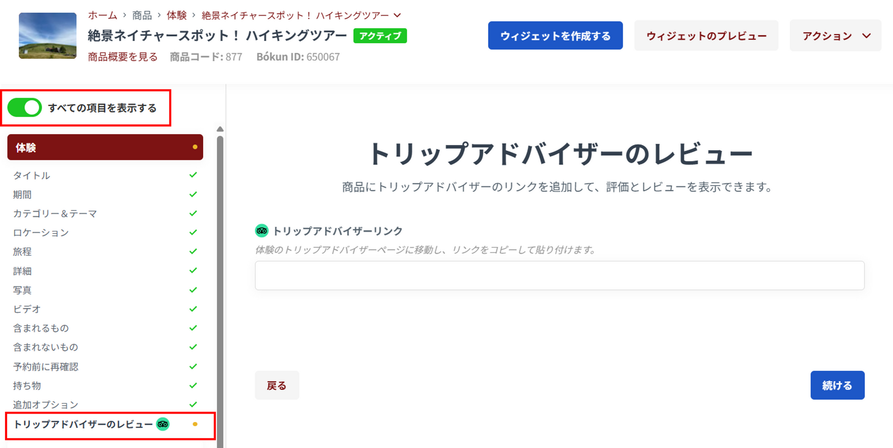Click orange dot beside トリップアドバイザーのレビュー
893x448 pixels.
(195, 424)
